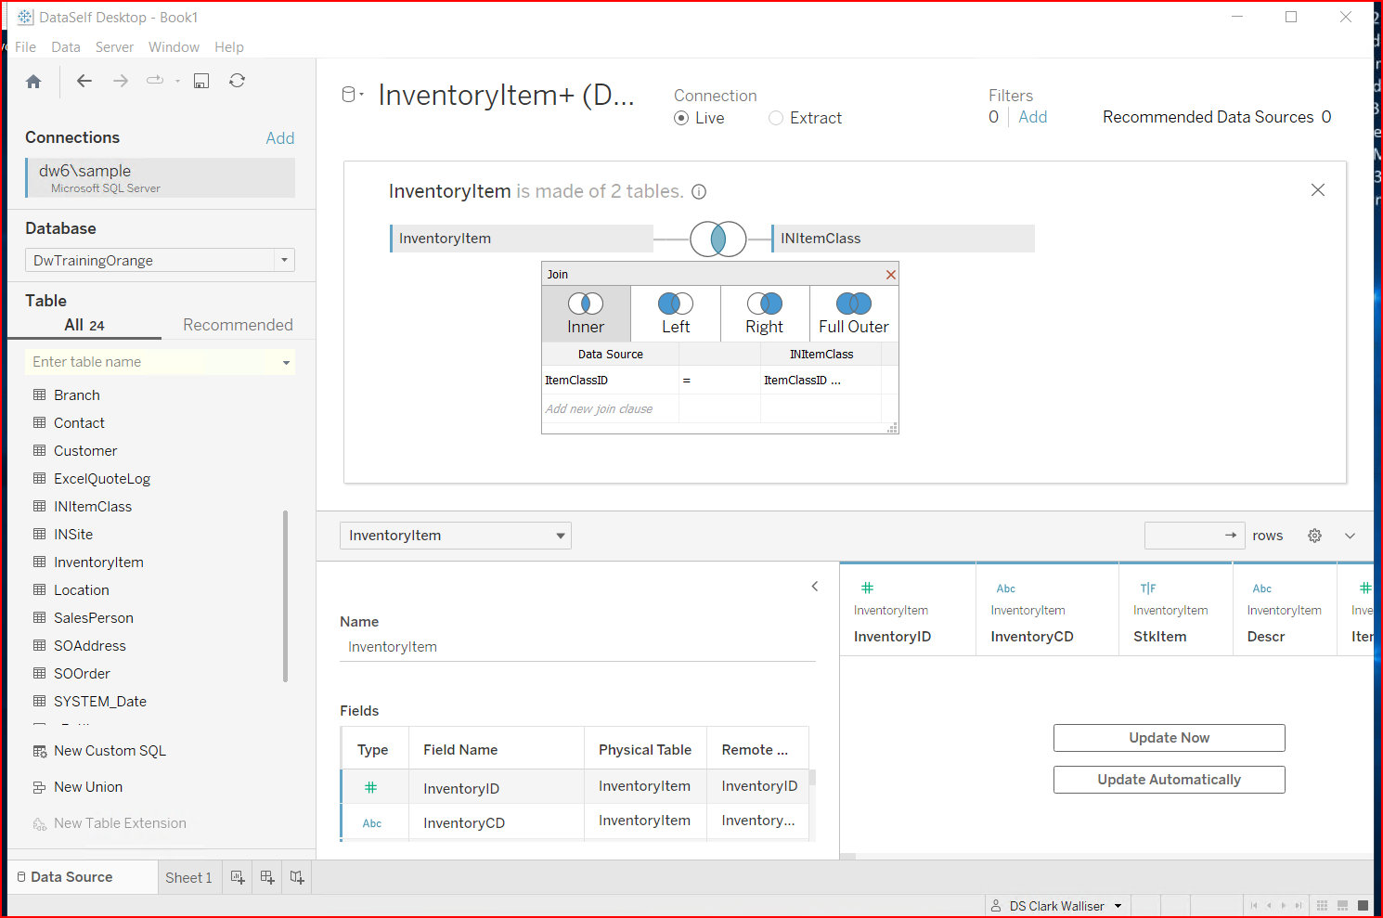This screenshot has width=1383, height=918.
Task: Switch to the Sheet 1 tab
Action: pyautogui.click(x=188, y=876)
